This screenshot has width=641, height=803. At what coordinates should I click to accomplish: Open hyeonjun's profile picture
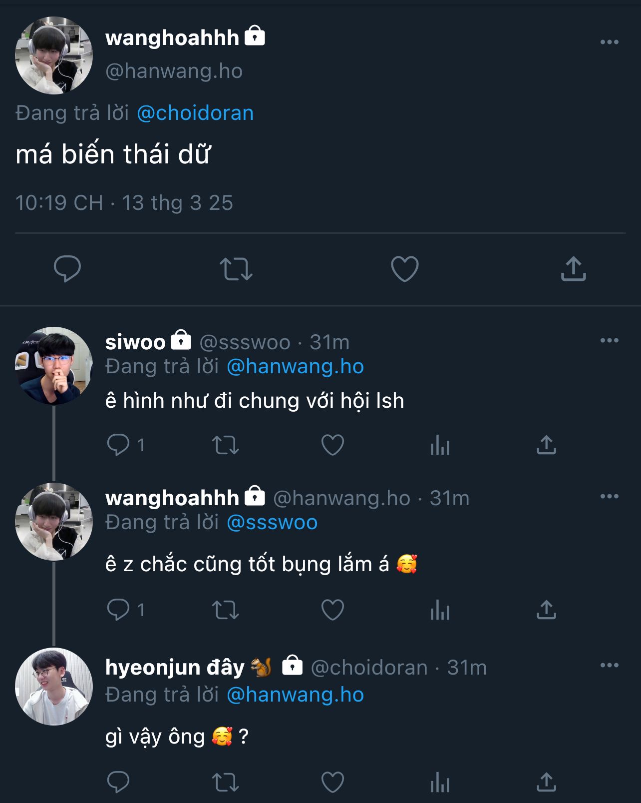[x=54, y=686]
